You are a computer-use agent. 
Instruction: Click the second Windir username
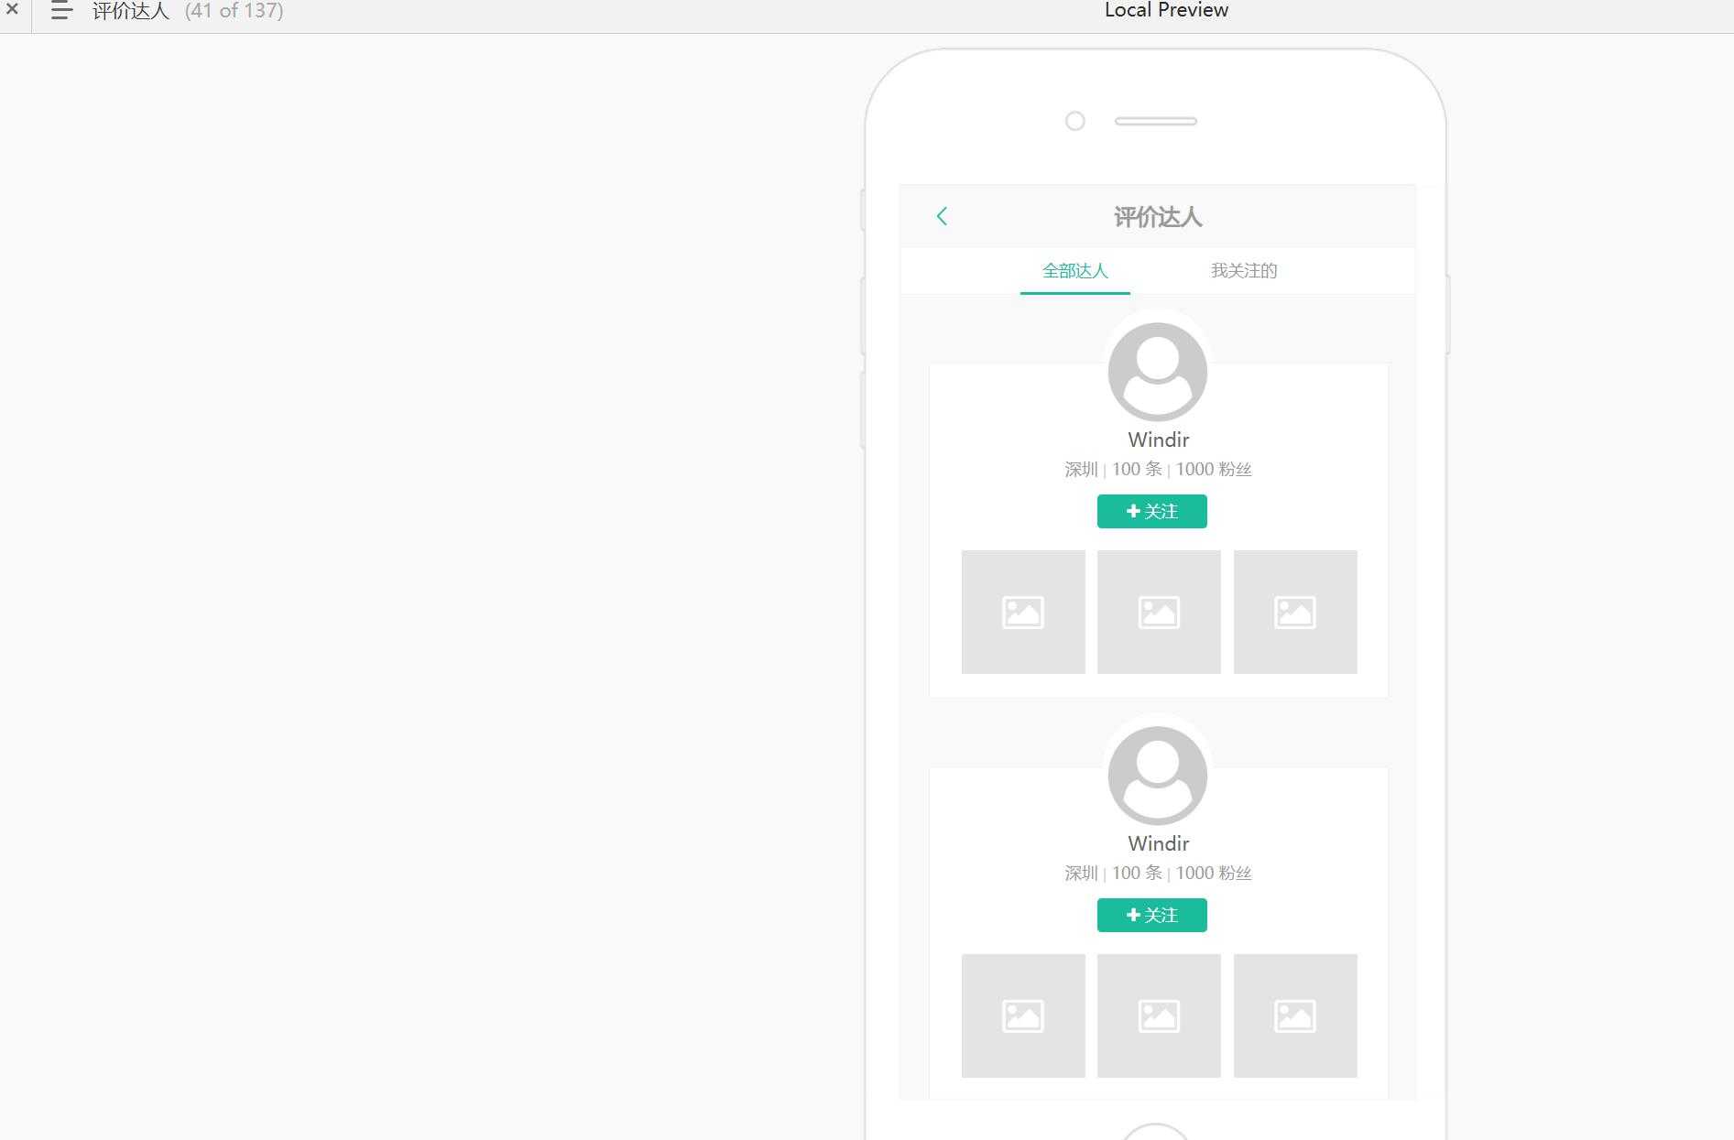click(x=1159, y=843)
